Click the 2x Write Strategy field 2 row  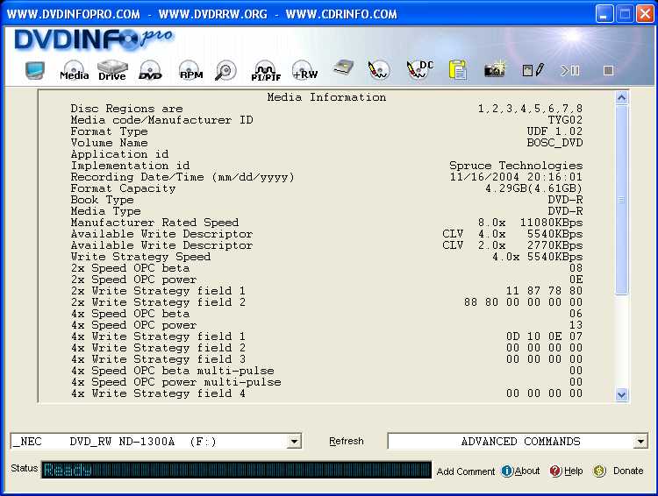[326, 302]
